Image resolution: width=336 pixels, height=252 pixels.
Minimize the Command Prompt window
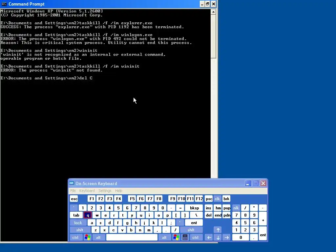coord(202,4)
